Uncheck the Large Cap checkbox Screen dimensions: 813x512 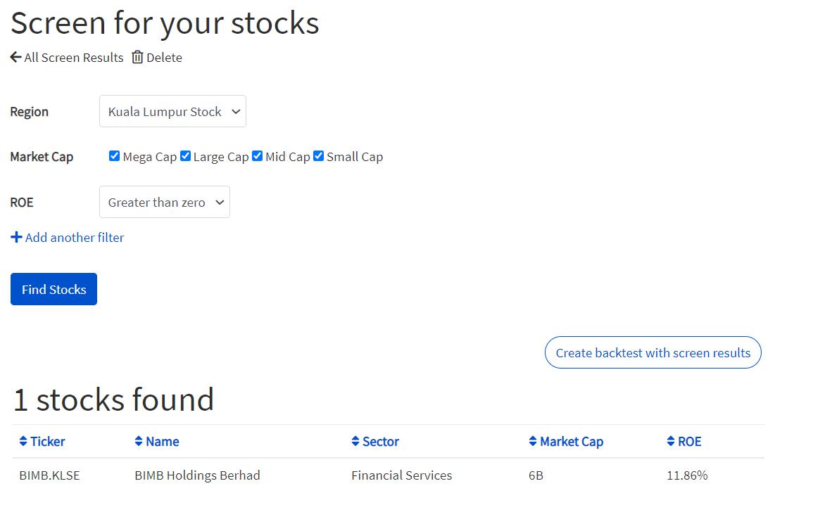coord(185,156)
